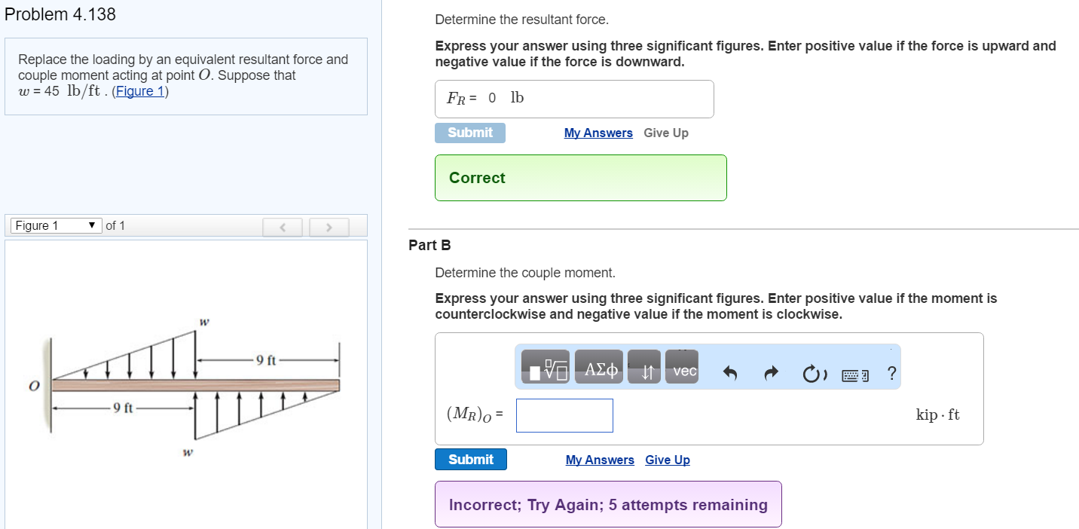Open the arrows palette in the equation toolbar
Viewport: 1079px width, 529px height.
point(644,368)
